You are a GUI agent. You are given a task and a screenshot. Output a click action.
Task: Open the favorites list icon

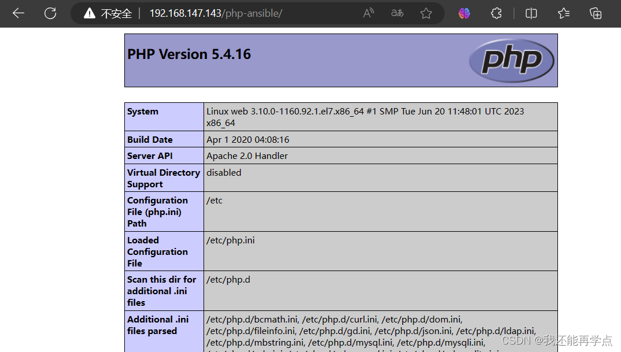coord(564,13)
